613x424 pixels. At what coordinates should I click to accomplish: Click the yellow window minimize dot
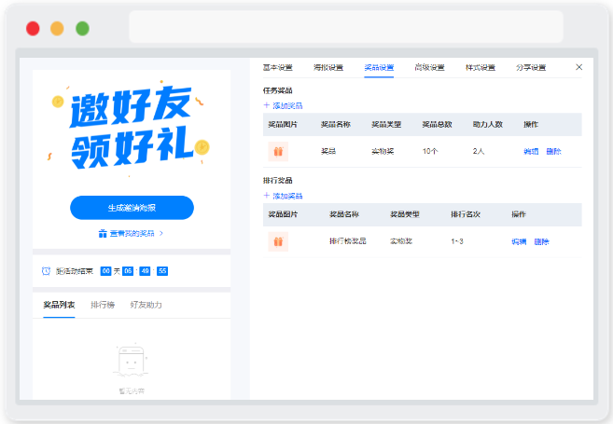pos(57,29)
